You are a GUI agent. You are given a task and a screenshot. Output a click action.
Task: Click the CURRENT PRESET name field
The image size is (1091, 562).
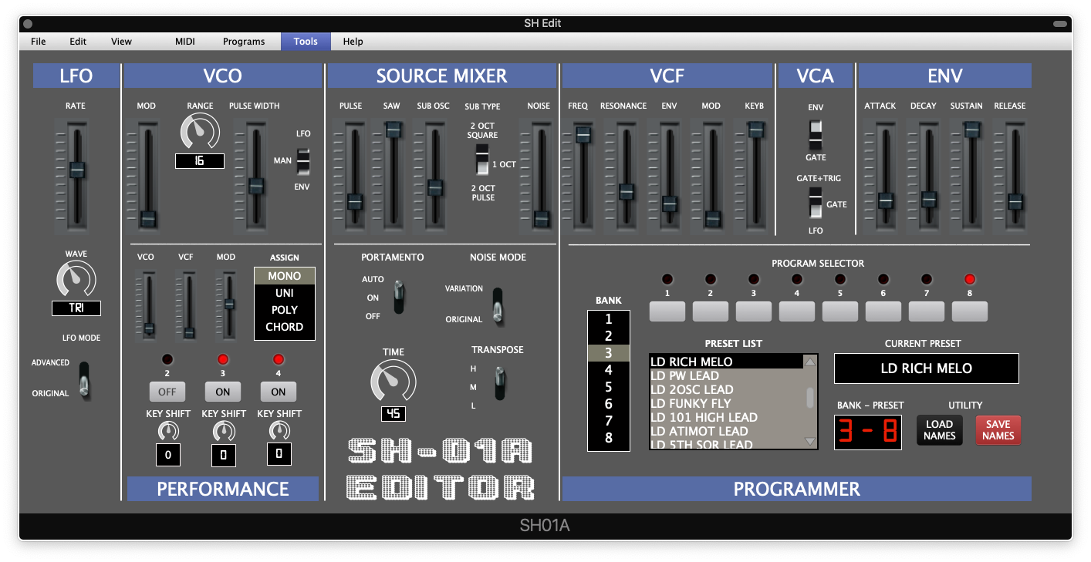pyautogui.click(x=926, y=368)
